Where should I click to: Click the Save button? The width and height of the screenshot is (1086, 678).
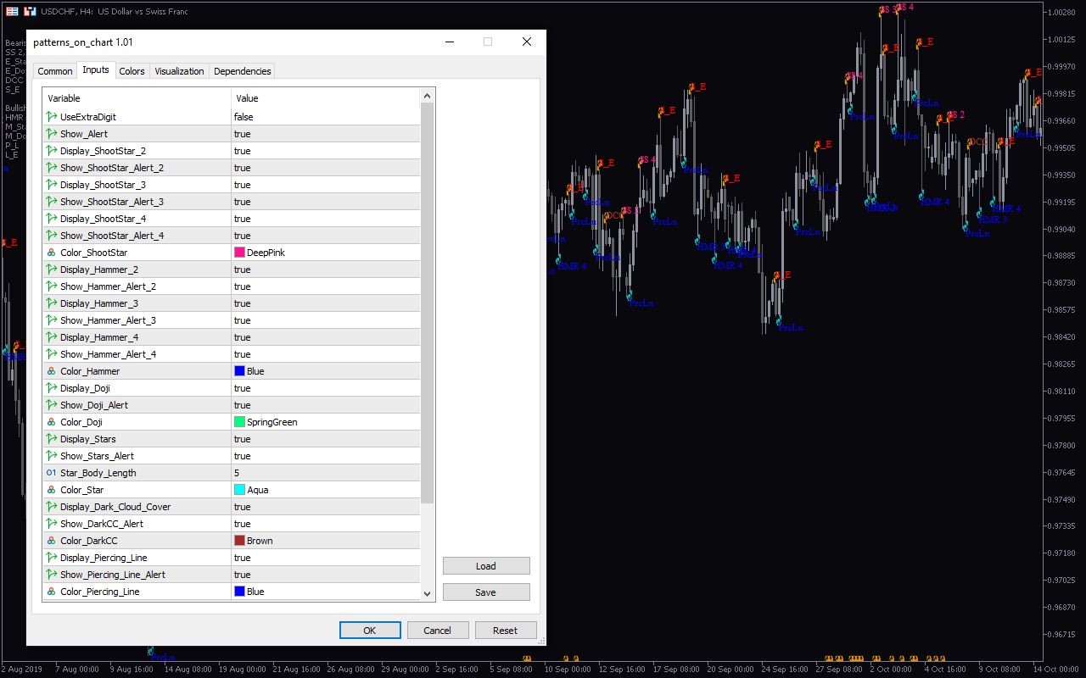tap(486, 592)
